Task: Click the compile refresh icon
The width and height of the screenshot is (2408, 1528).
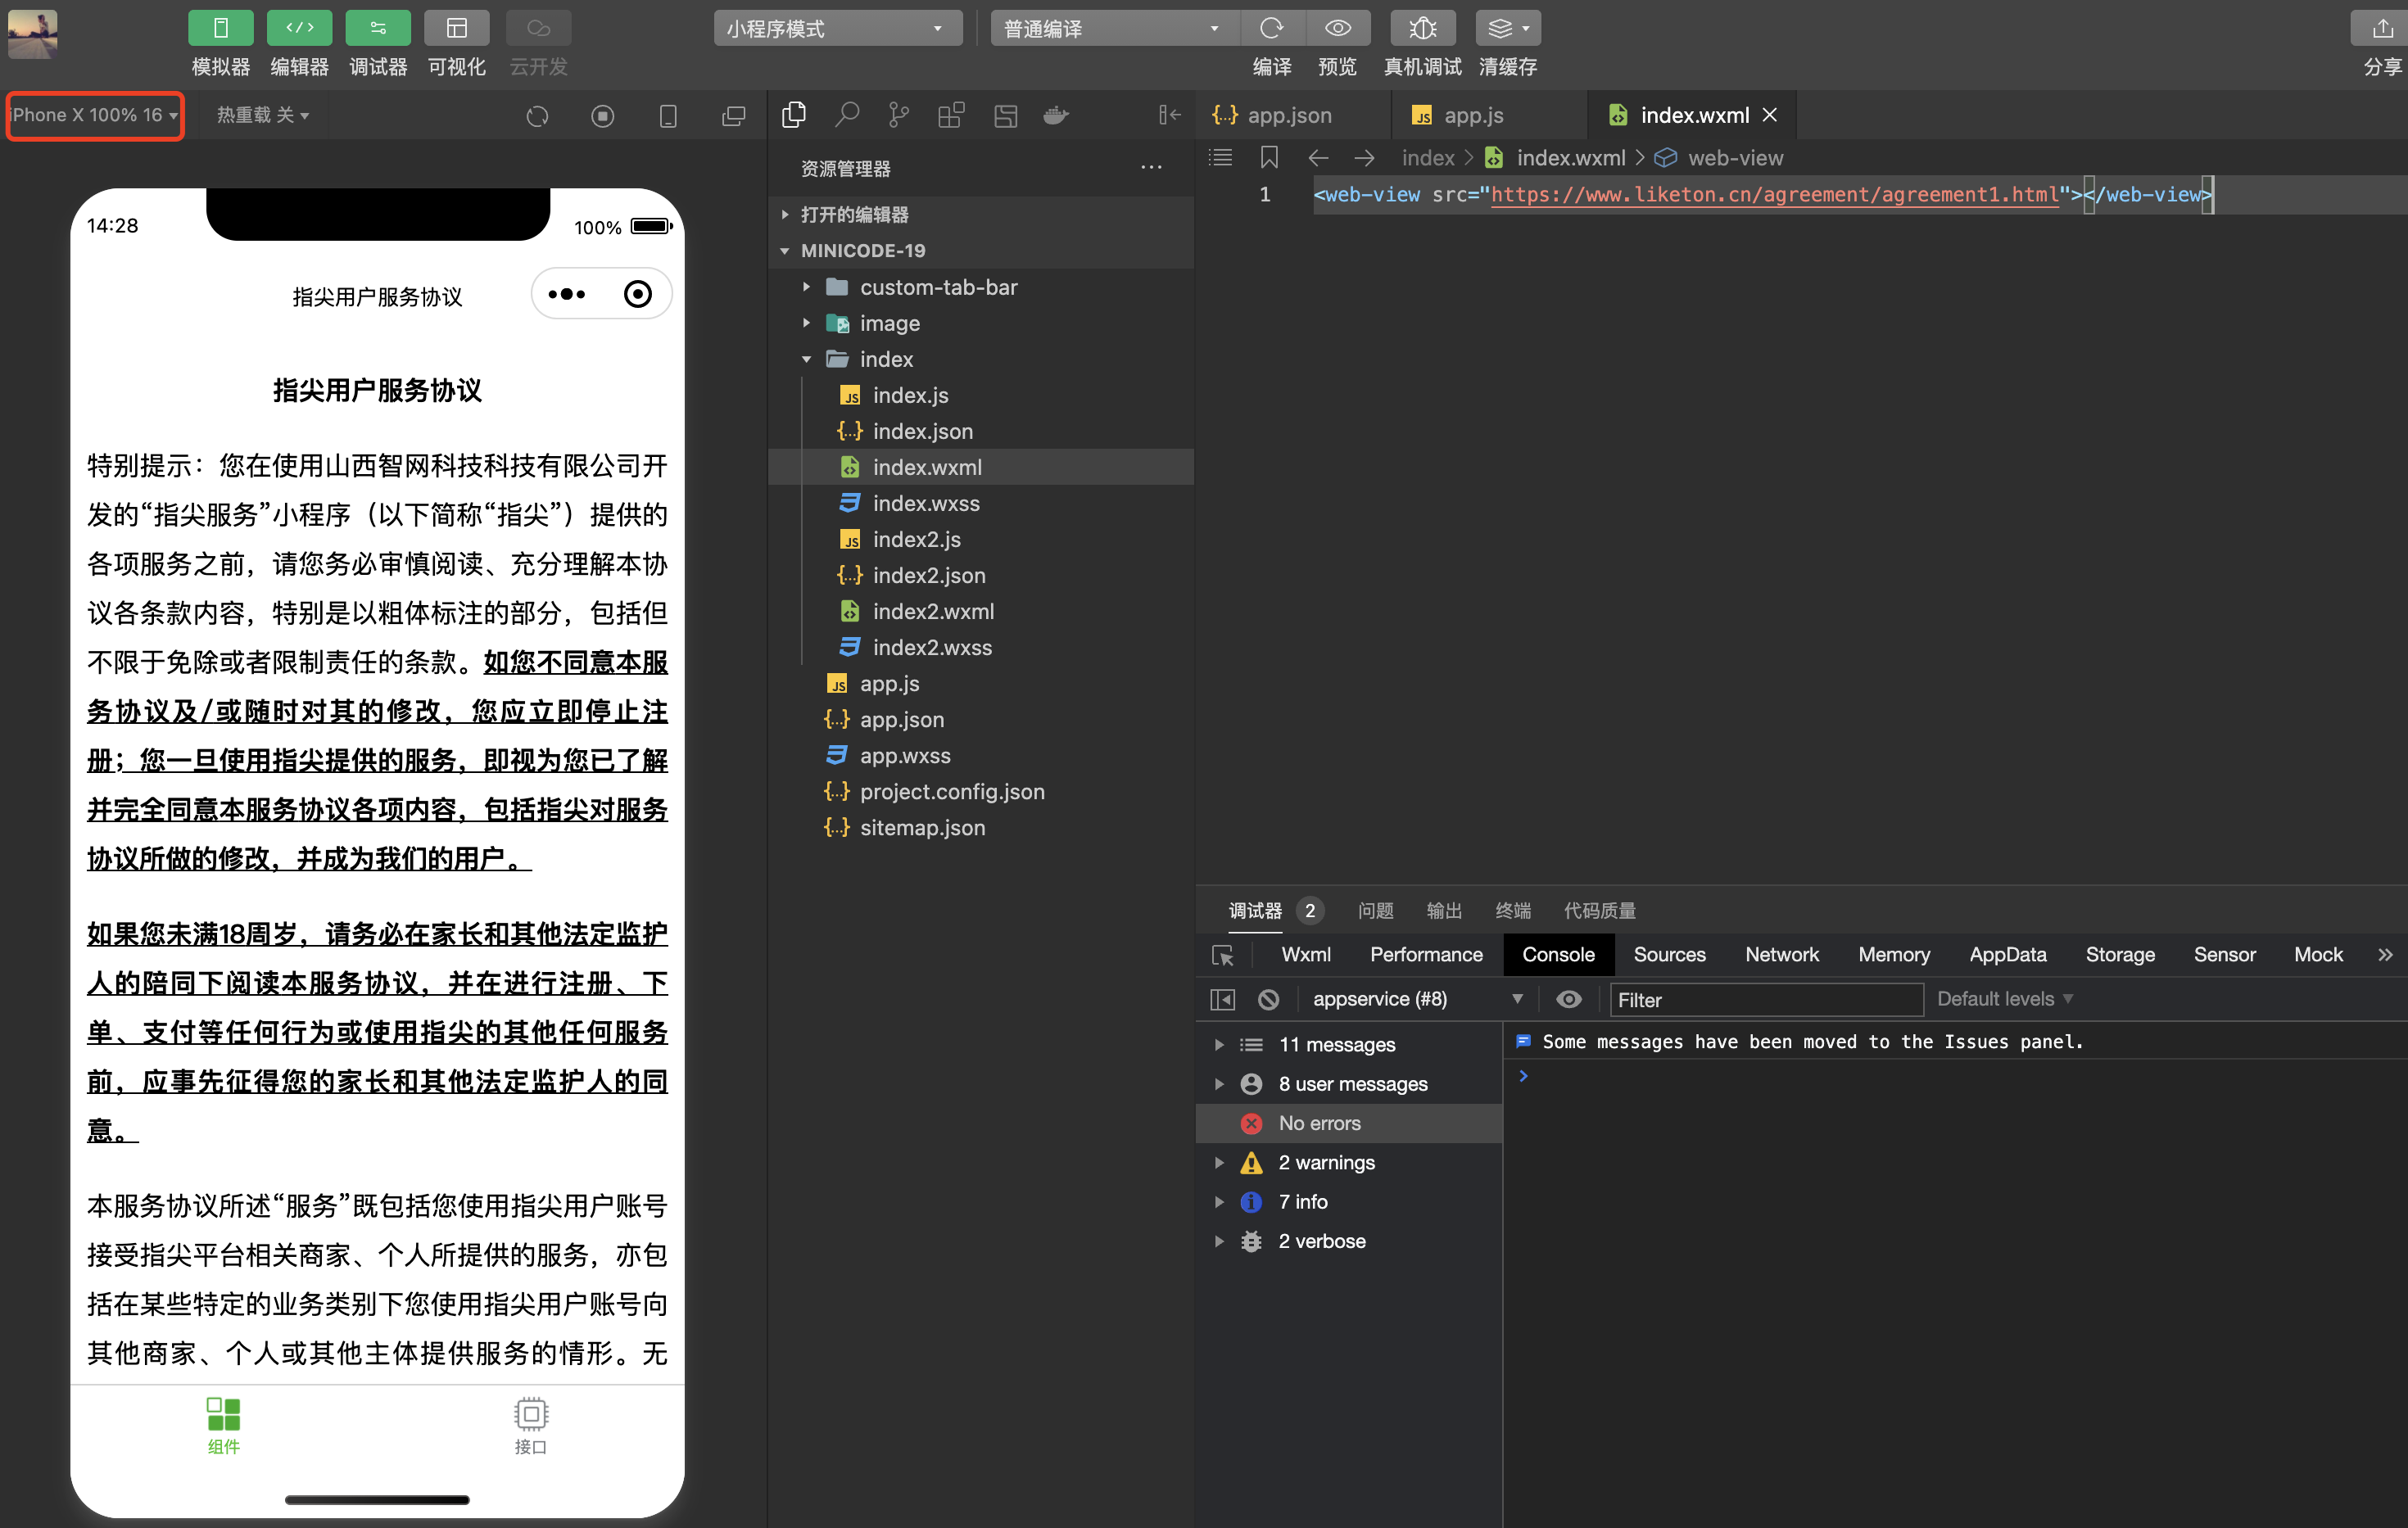Action: click(x=1271, y=28)
